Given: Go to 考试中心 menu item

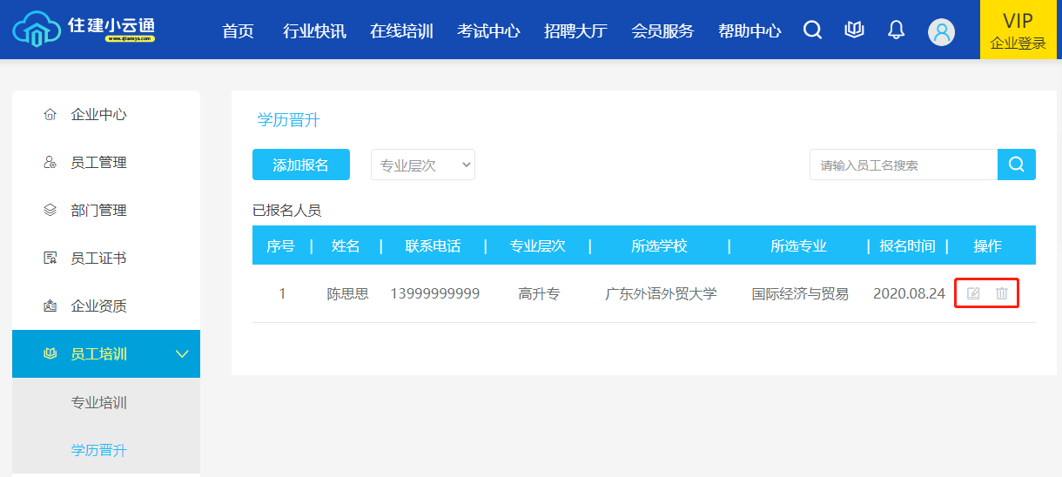Looking at the screenshot, I should (488, 31).
